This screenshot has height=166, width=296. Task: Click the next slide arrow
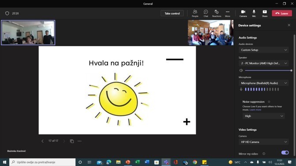pos(64,141)
